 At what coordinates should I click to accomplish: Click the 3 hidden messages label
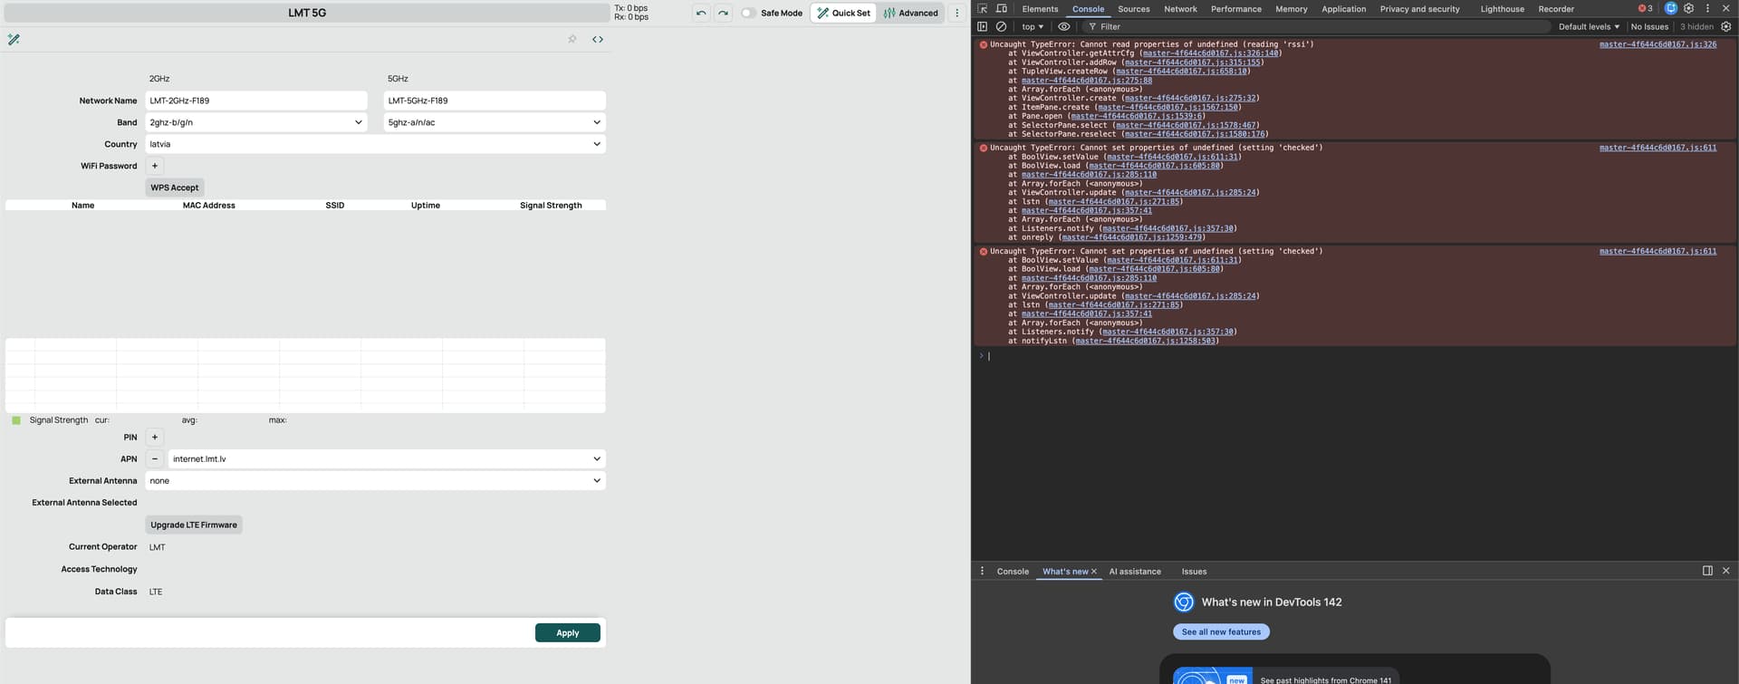(1696, 27)
